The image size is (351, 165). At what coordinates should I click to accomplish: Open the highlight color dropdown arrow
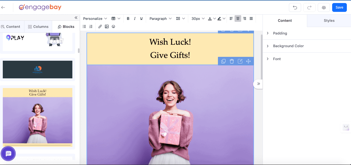coord(224,19)
